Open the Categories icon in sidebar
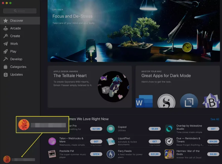This screenshot has height=164, width=222. coord(6,67)
